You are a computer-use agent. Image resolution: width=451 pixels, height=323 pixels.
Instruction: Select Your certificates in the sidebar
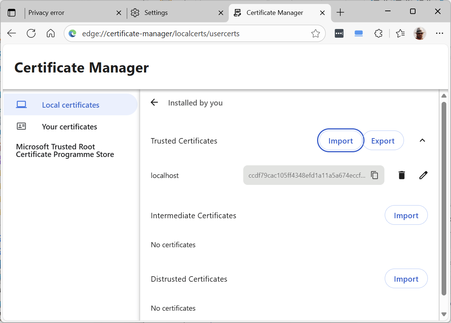pos(69,127)
